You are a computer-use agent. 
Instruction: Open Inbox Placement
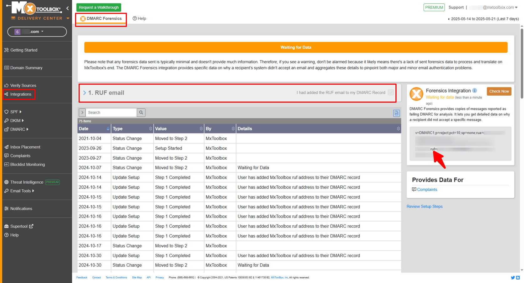click(25, 147)
